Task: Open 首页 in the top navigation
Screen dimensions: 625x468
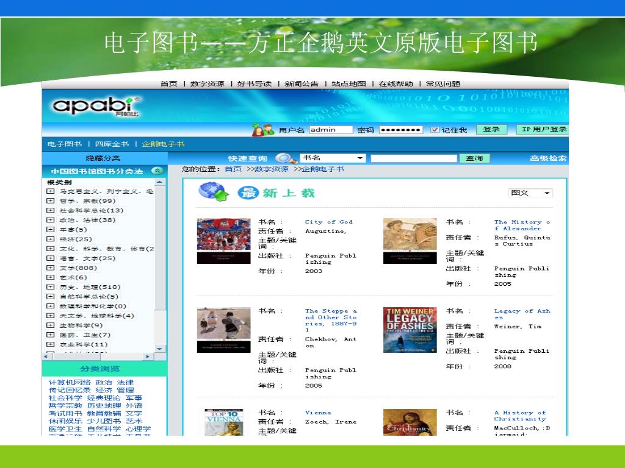Action: click(168, 83)
